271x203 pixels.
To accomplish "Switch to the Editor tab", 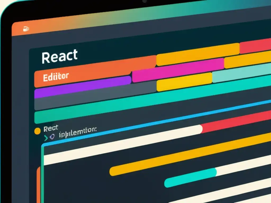I will coord(56,76).
